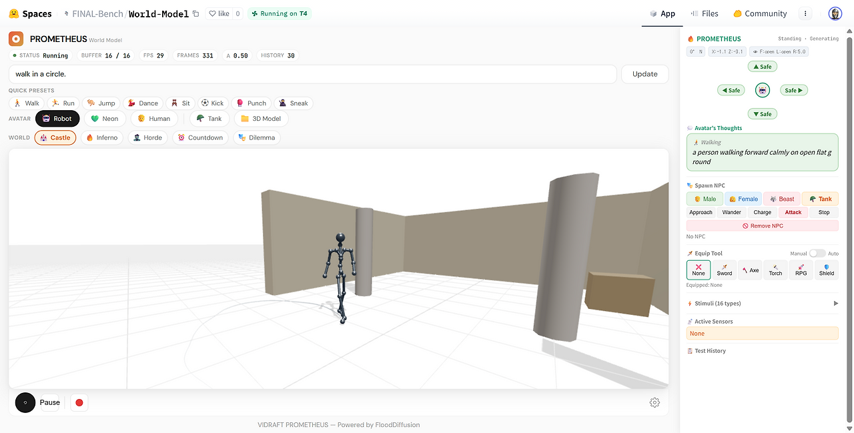Open the user profile avatar menu

(835, 13)
